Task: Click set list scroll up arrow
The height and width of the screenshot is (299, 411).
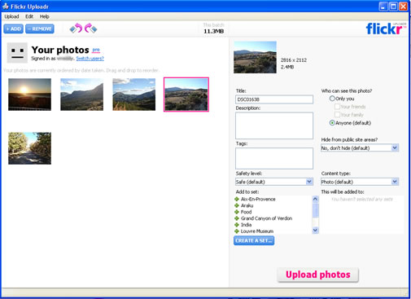Action: 315,199
